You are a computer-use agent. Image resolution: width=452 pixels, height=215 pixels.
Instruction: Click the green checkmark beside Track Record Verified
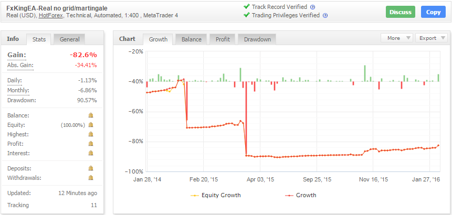(246, 7)
